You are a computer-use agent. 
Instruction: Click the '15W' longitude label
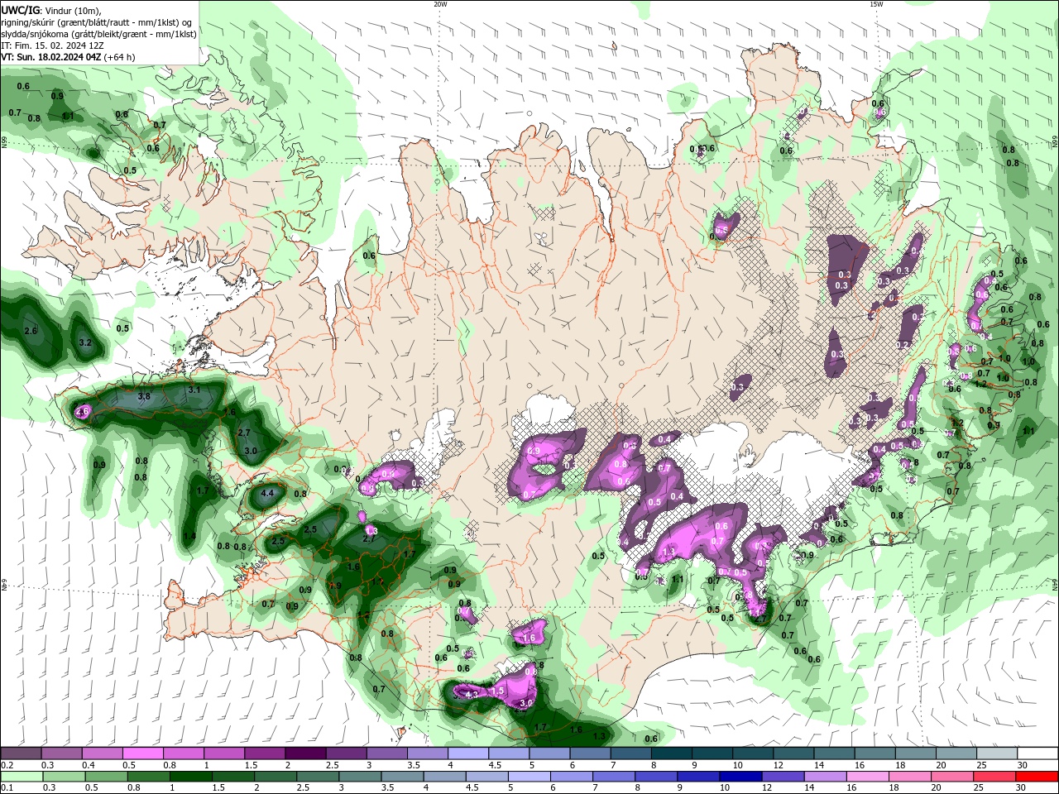click(x=876, y=4)
